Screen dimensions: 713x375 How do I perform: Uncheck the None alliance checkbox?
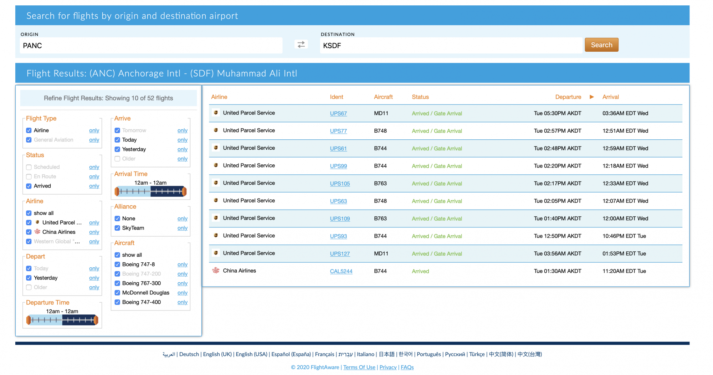tap(117, 219)
